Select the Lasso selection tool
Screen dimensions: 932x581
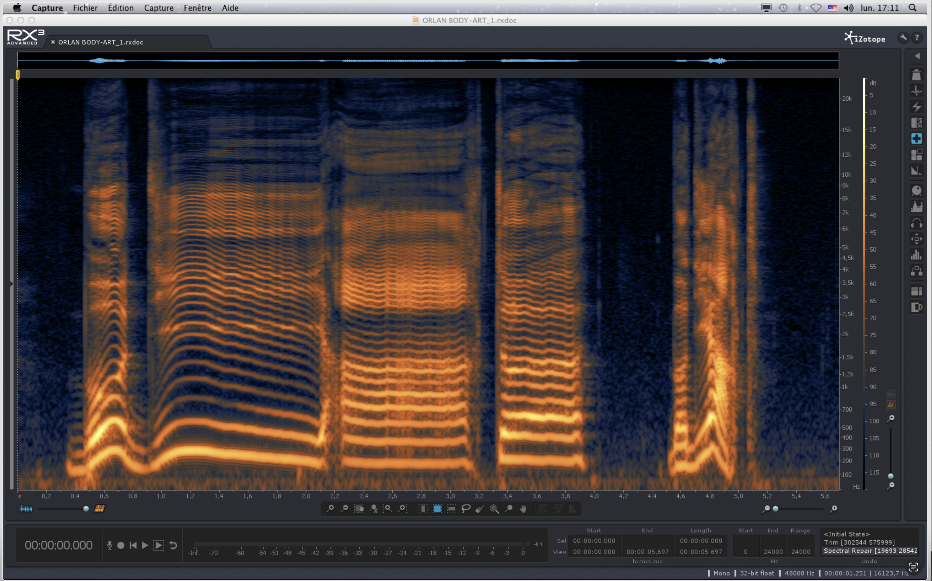pos(466,509)
